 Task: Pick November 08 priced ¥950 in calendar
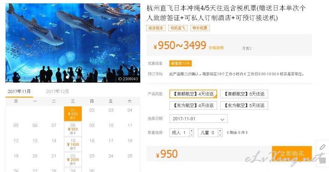click(73, 129)
